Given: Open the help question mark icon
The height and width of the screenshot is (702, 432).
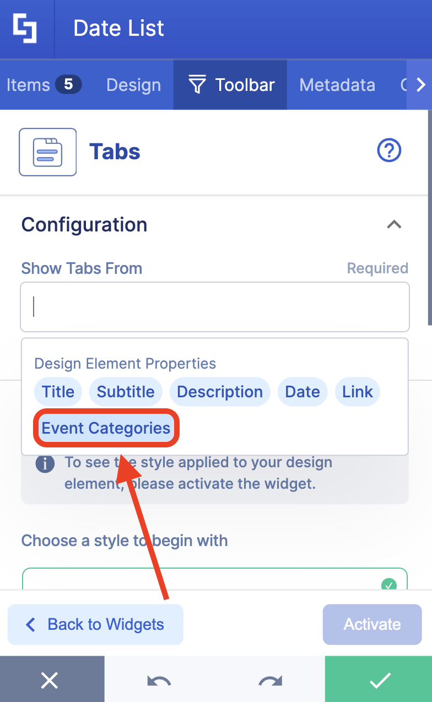Looking at the screenshot, I should [x=389, y=150].
